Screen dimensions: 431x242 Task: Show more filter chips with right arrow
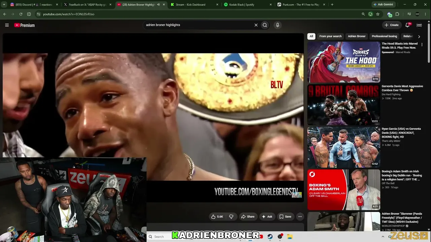point(419,36)
